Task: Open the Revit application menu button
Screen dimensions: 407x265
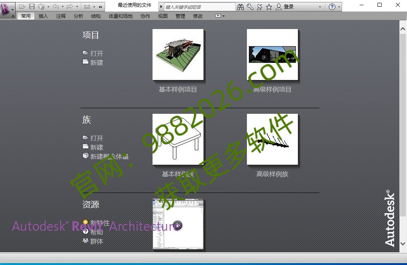Action: (x=7, y=9)
